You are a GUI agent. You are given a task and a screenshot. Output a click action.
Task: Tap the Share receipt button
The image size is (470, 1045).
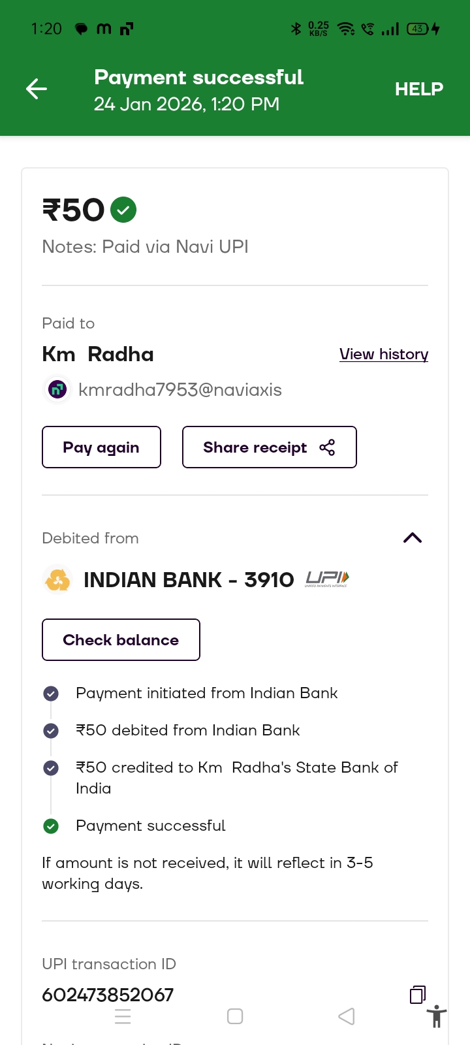pyautogui.click(x=269, y=447)
